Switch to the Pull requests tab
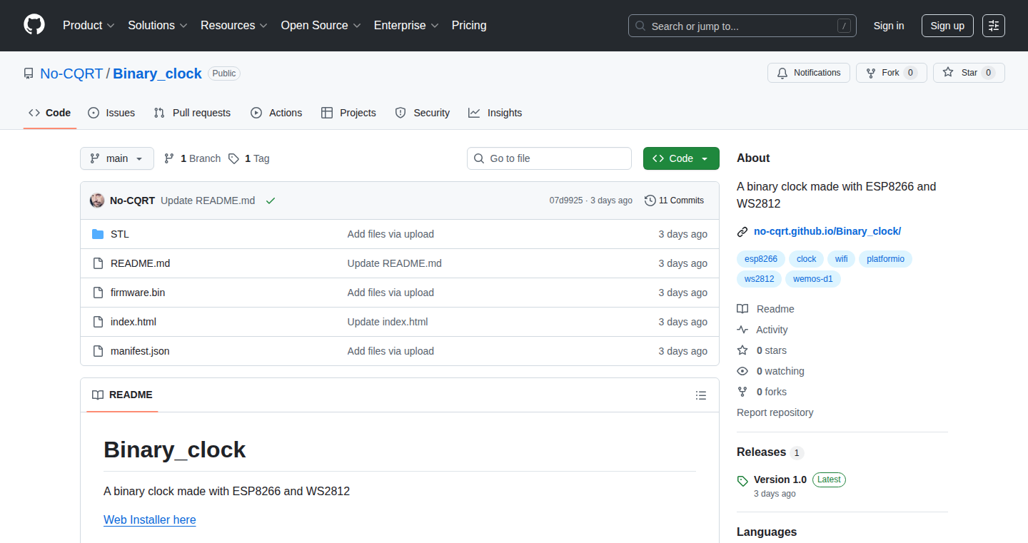 tap(192, 113)
